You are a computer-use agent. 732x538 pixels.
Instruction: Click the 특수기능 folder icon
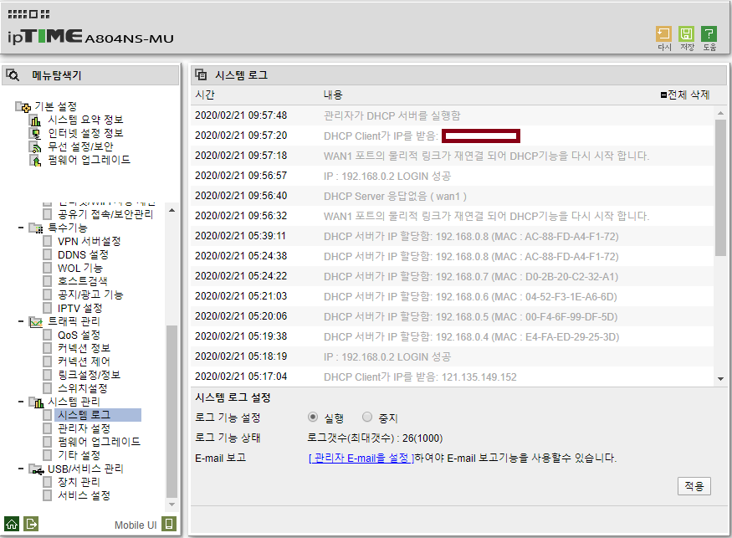[x=36, y=228]
